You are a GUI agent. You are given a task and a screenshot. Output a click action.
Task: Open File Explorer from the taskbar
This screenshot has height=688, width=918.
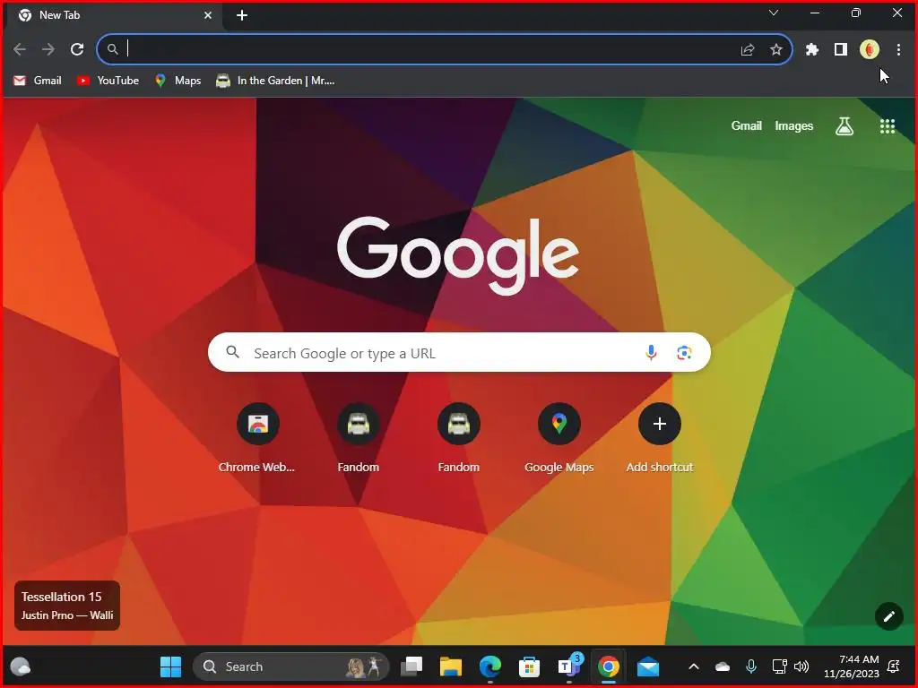click(x=451, y=666)
